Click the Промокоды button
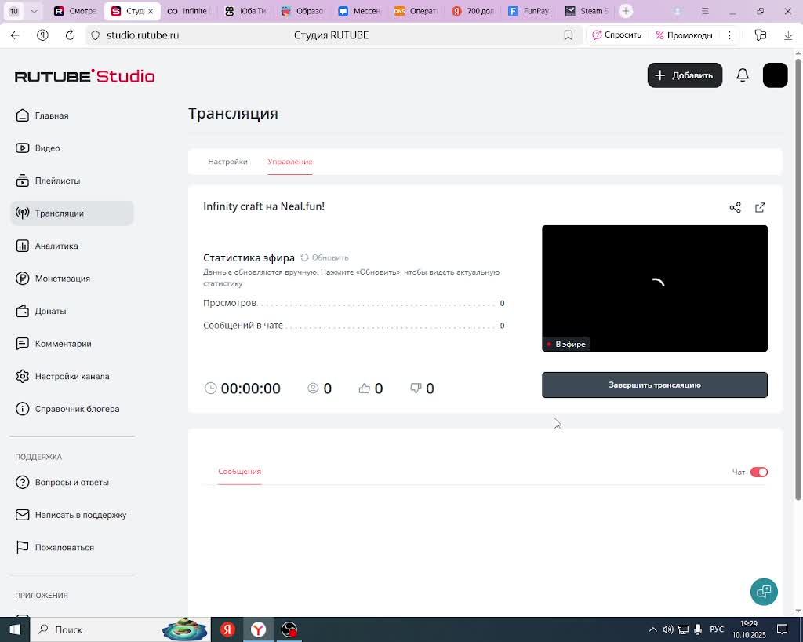This screenshot has width=803, height=642. tap(684, 35)
